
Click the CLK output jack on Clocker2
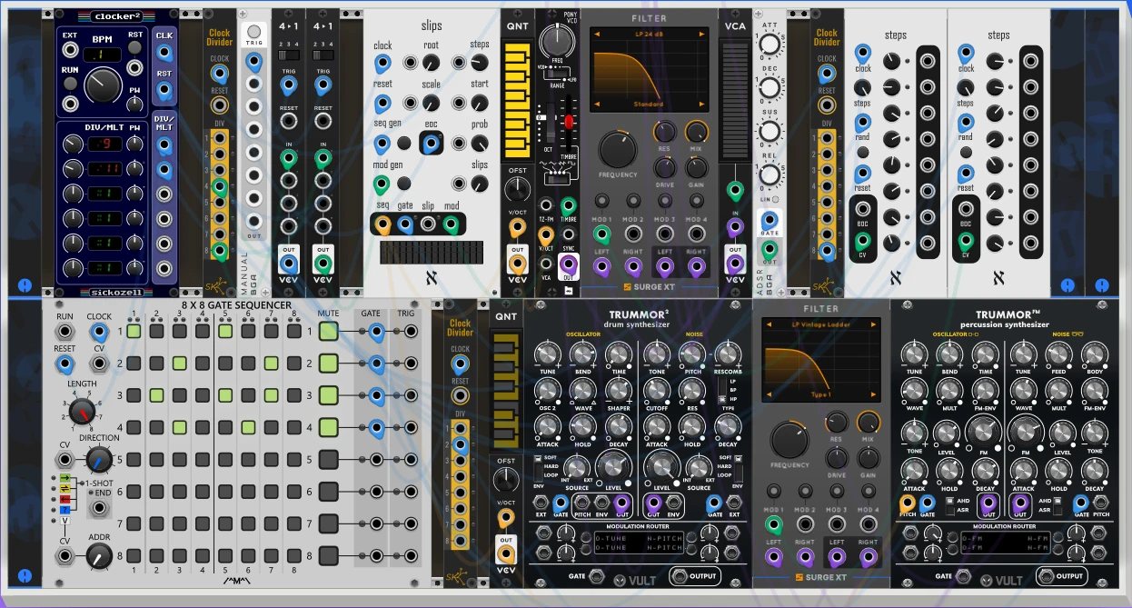pos(164,53)
